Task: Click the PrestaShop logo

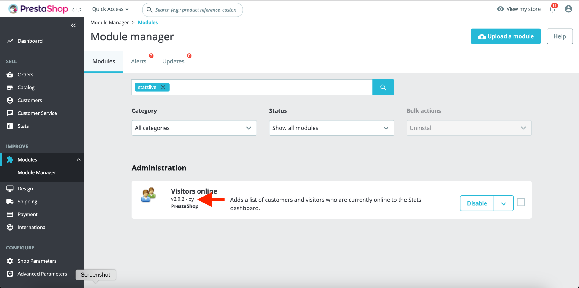Action: coord(38,9)
